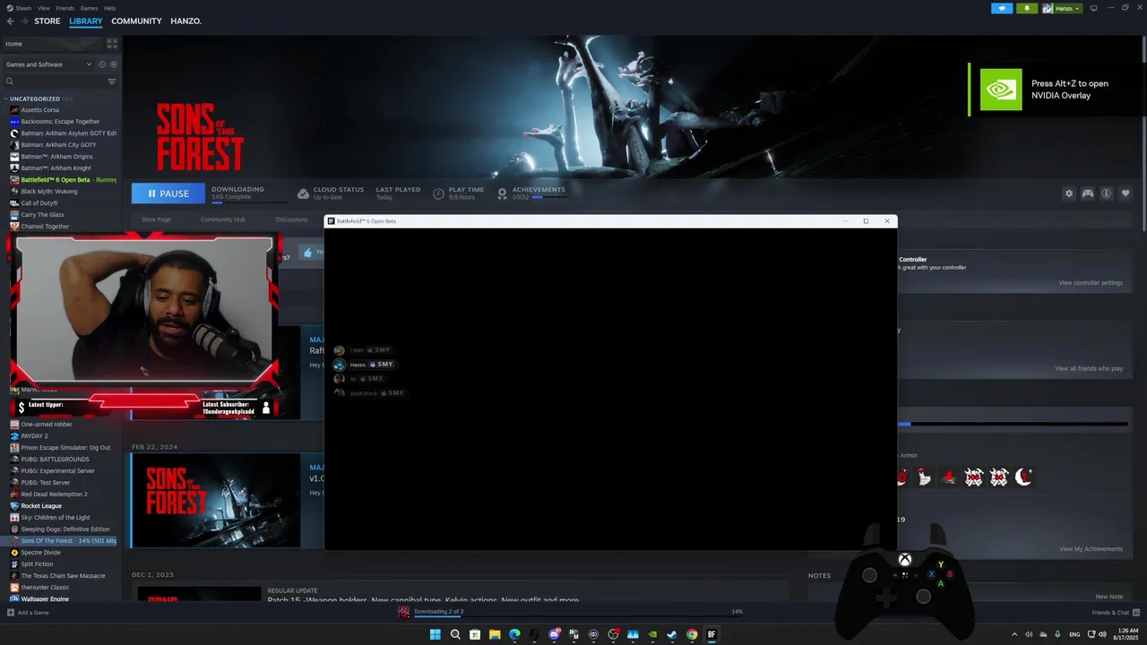This screenshot has height=645, width=1147.
Task: Click the NVIDIA taskbar icon
Action: (x=652, y=634)
